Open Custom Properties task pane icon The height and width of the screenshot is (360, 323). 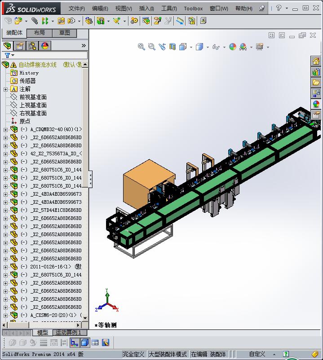click(316, 115)
